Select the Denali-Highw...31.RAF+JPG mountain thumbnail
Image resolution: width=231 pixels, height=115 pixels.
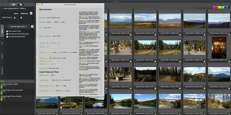tap(219, 21)
